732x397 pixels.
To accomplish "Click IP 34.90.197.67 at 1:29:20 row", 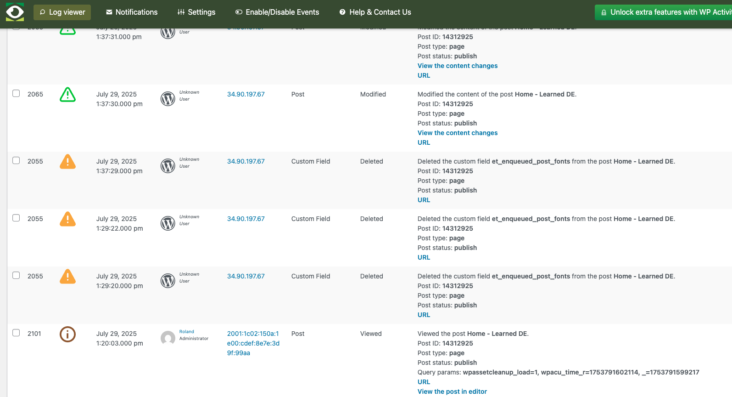I will [x=246, y=276].
